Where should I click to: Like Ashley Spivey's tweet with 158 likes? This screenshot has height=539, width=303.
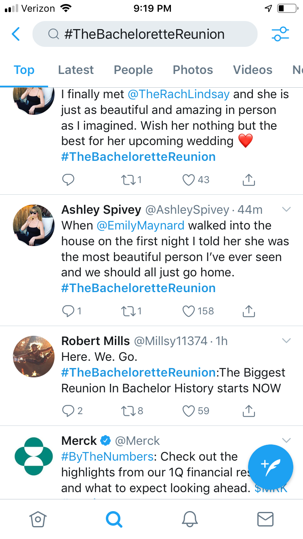click(x=189, y=311)
